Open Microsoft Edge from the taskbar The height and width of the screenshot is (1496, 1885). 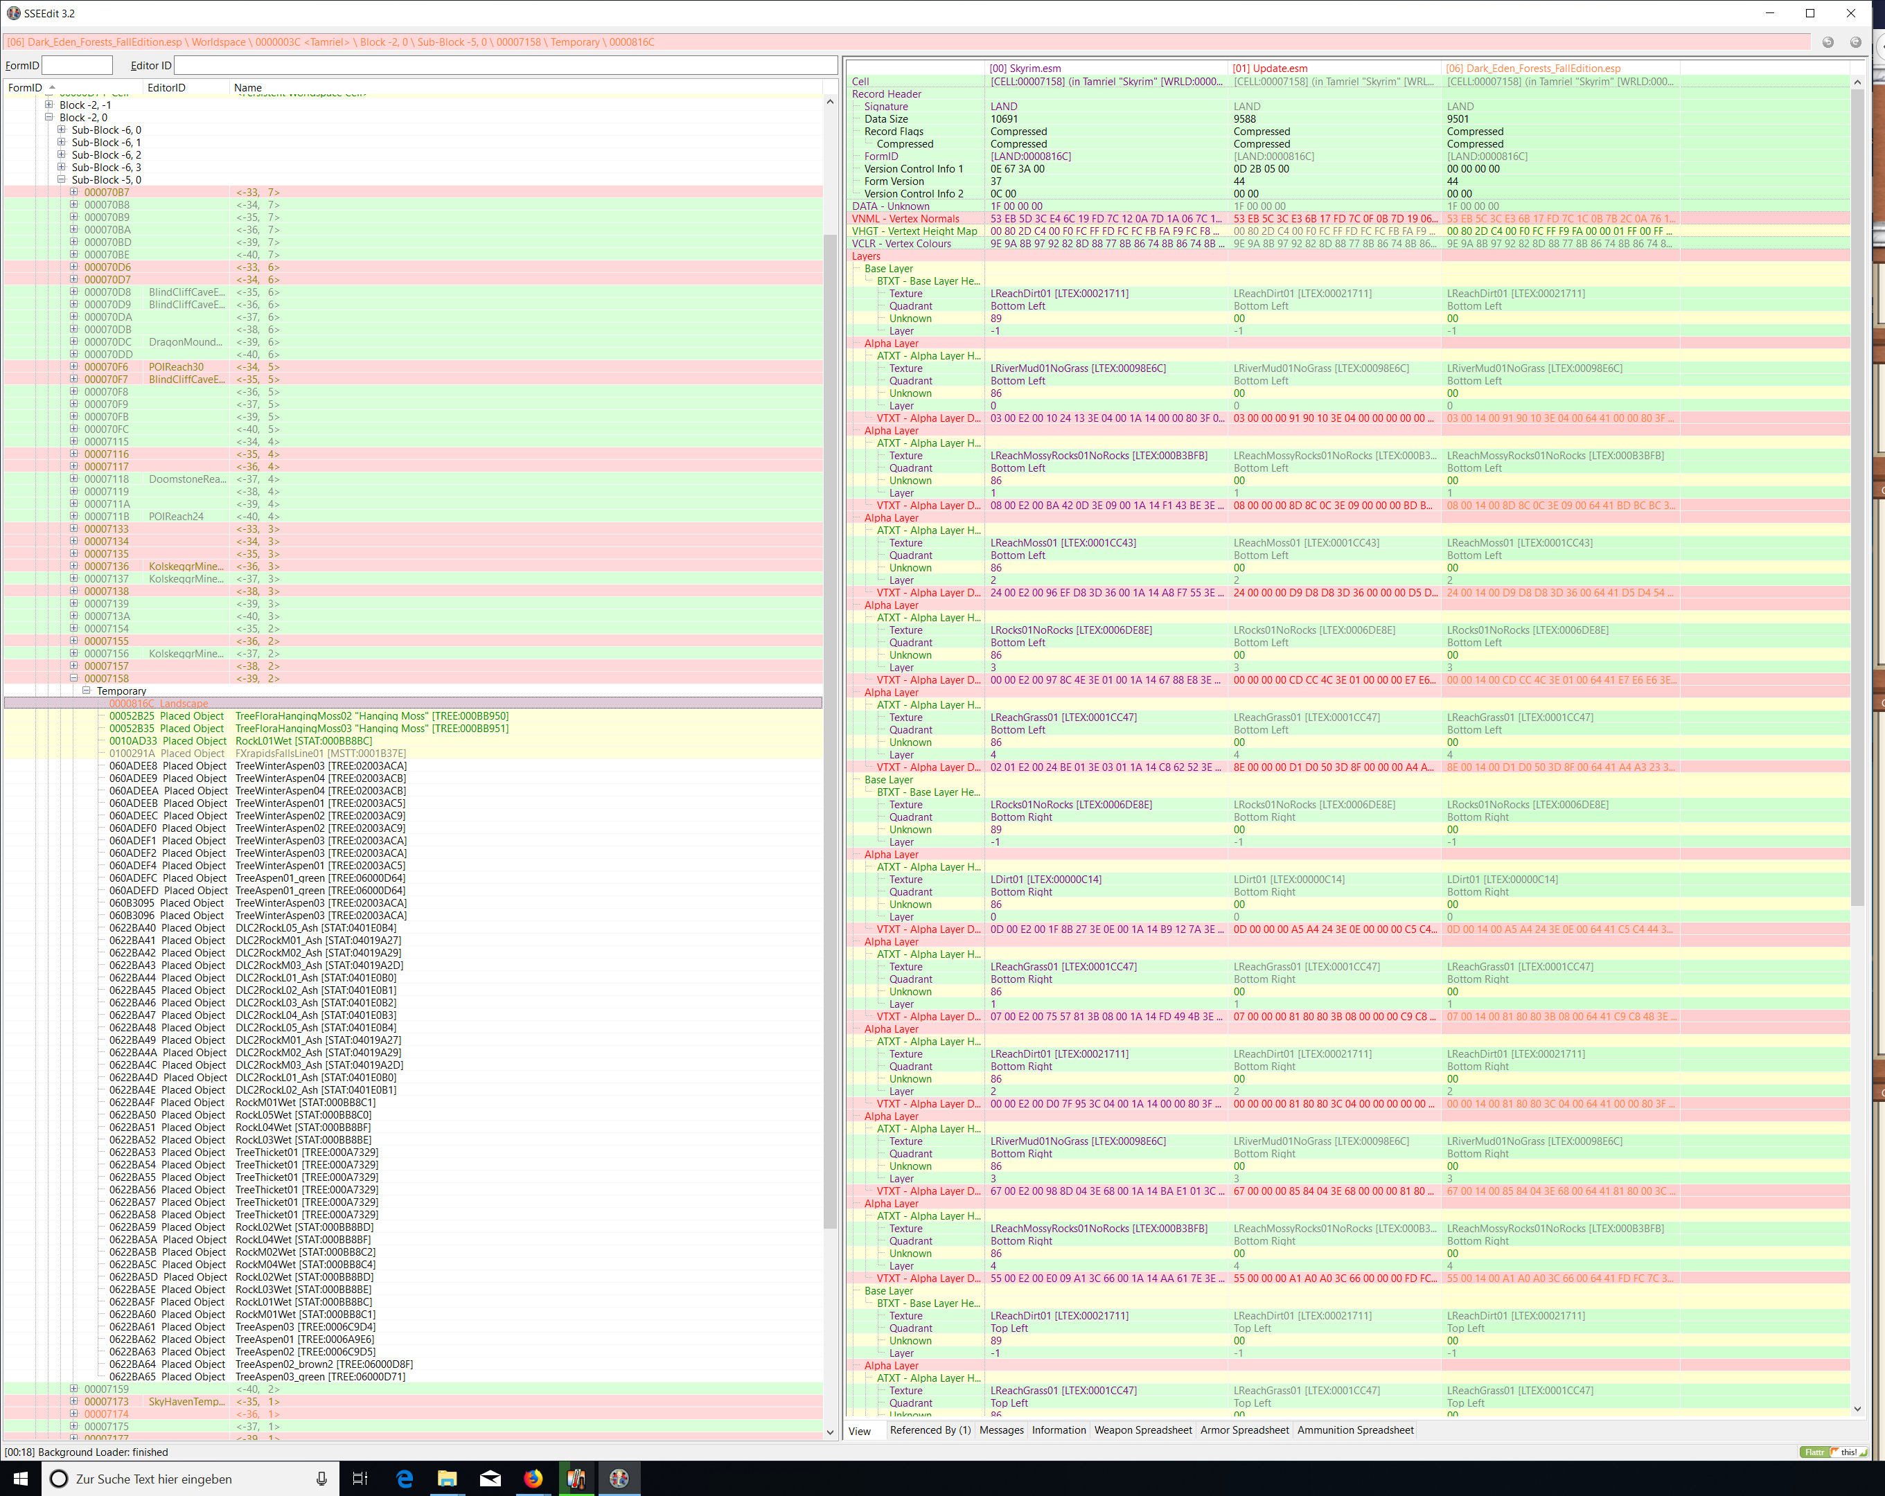pyautogui.click(x=404, y=1479)
